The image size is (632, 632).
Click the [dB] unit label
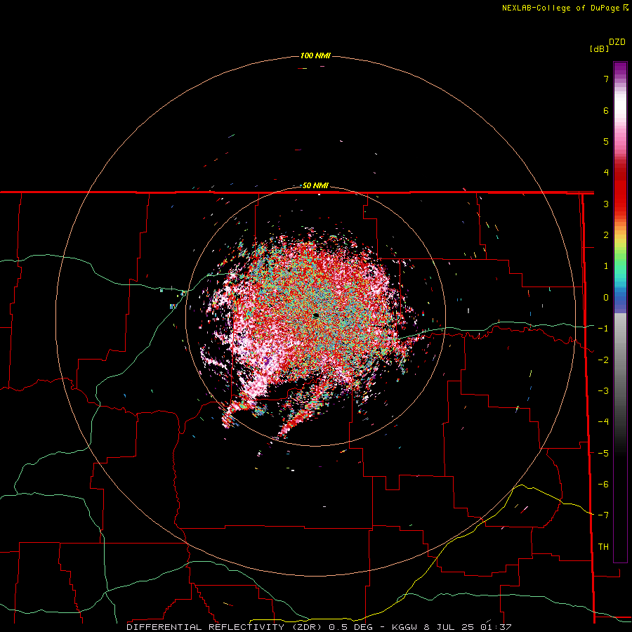pos(599,48)
